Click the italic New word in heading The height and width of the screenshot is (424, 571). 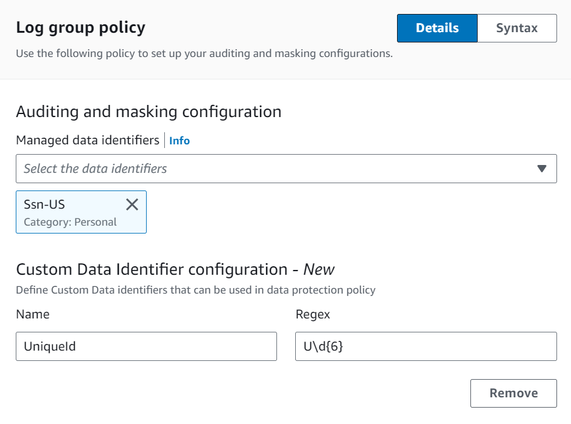[x=319, y=269]
